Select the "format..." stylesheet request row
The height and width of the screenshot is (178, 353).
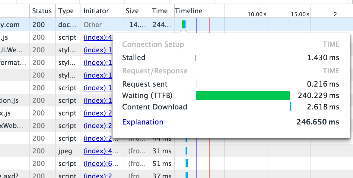(x=13, y=63)
